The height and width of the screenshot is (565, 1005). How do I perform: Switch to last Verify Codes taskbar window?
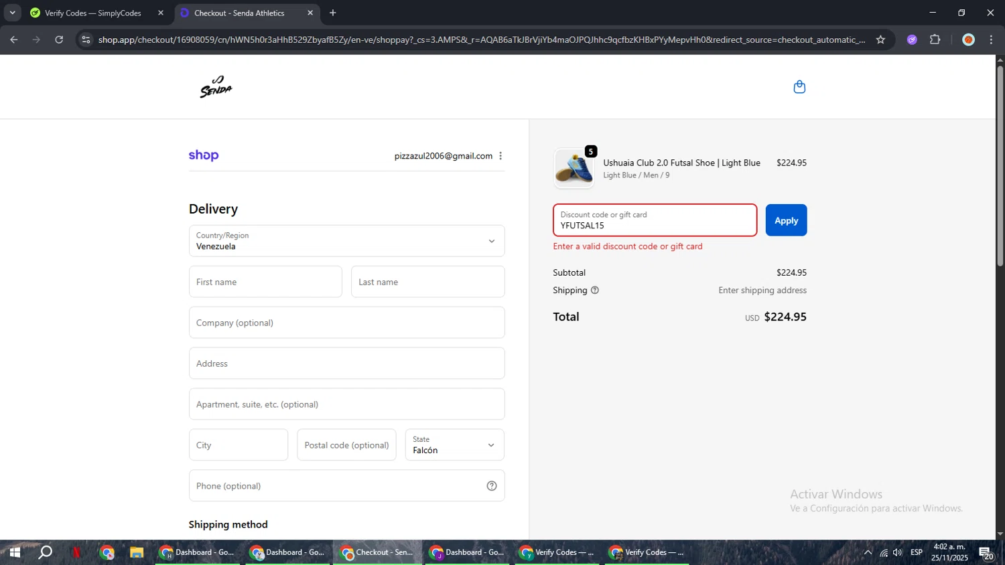(647, 552)
